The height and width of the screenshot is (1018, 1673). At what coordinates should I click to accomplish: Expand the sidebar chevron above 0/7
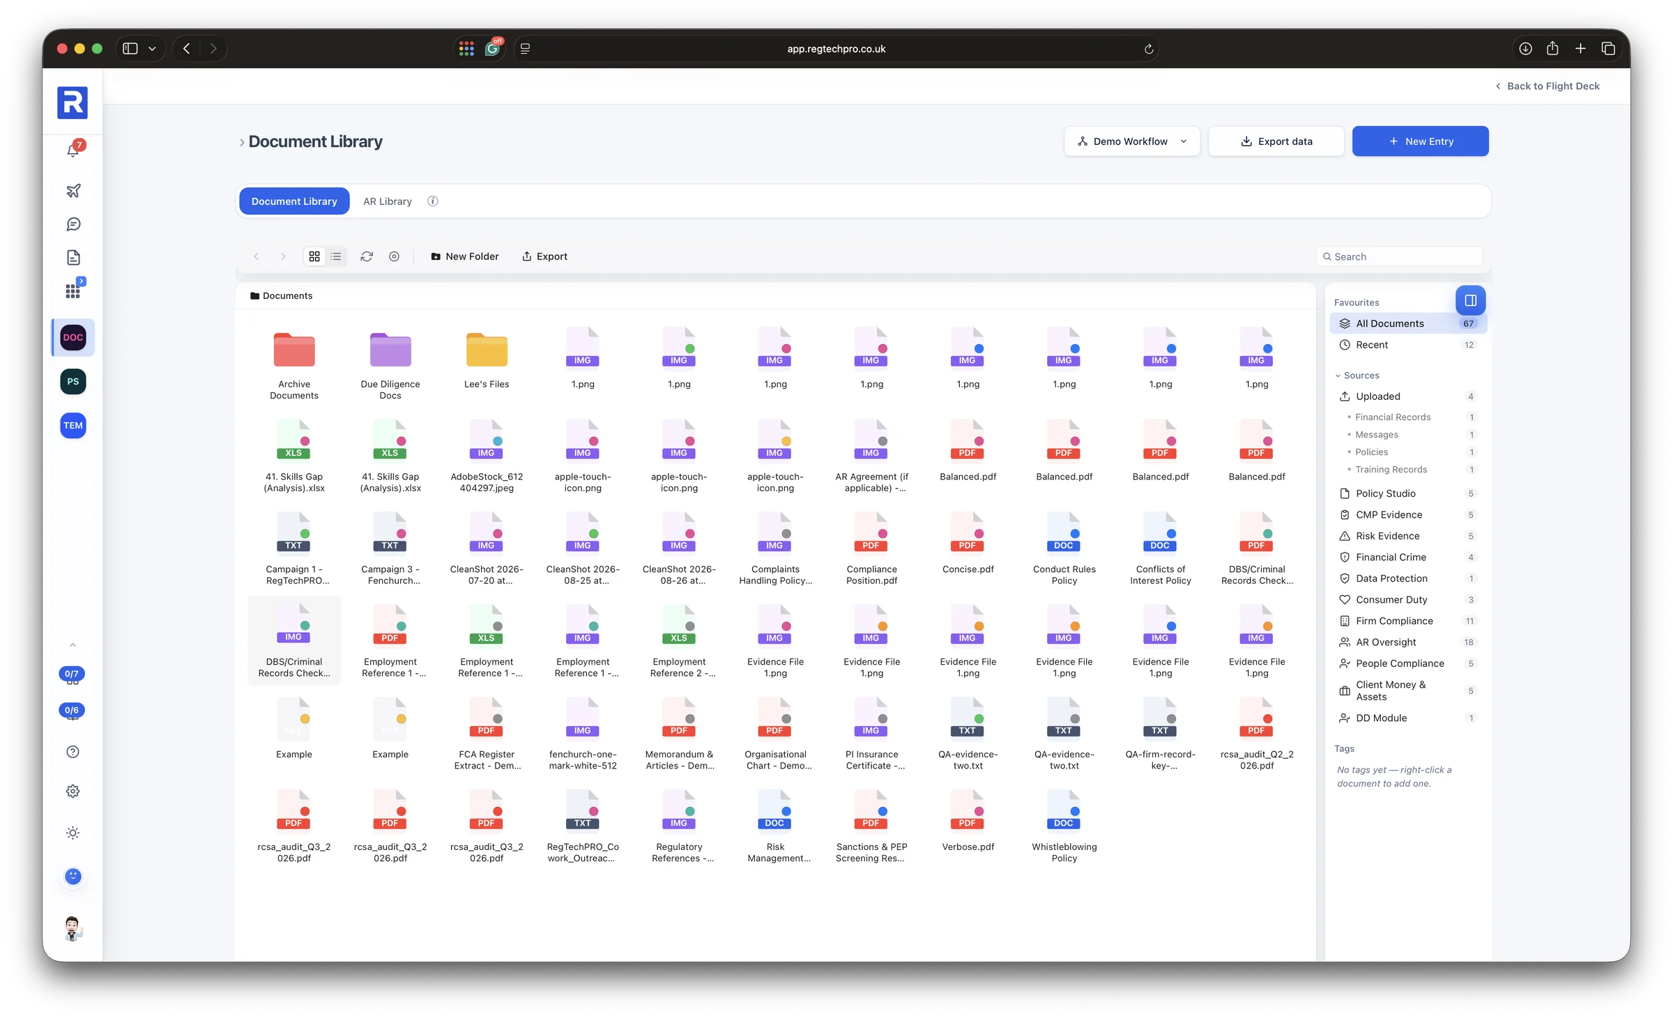click(72, 645)
